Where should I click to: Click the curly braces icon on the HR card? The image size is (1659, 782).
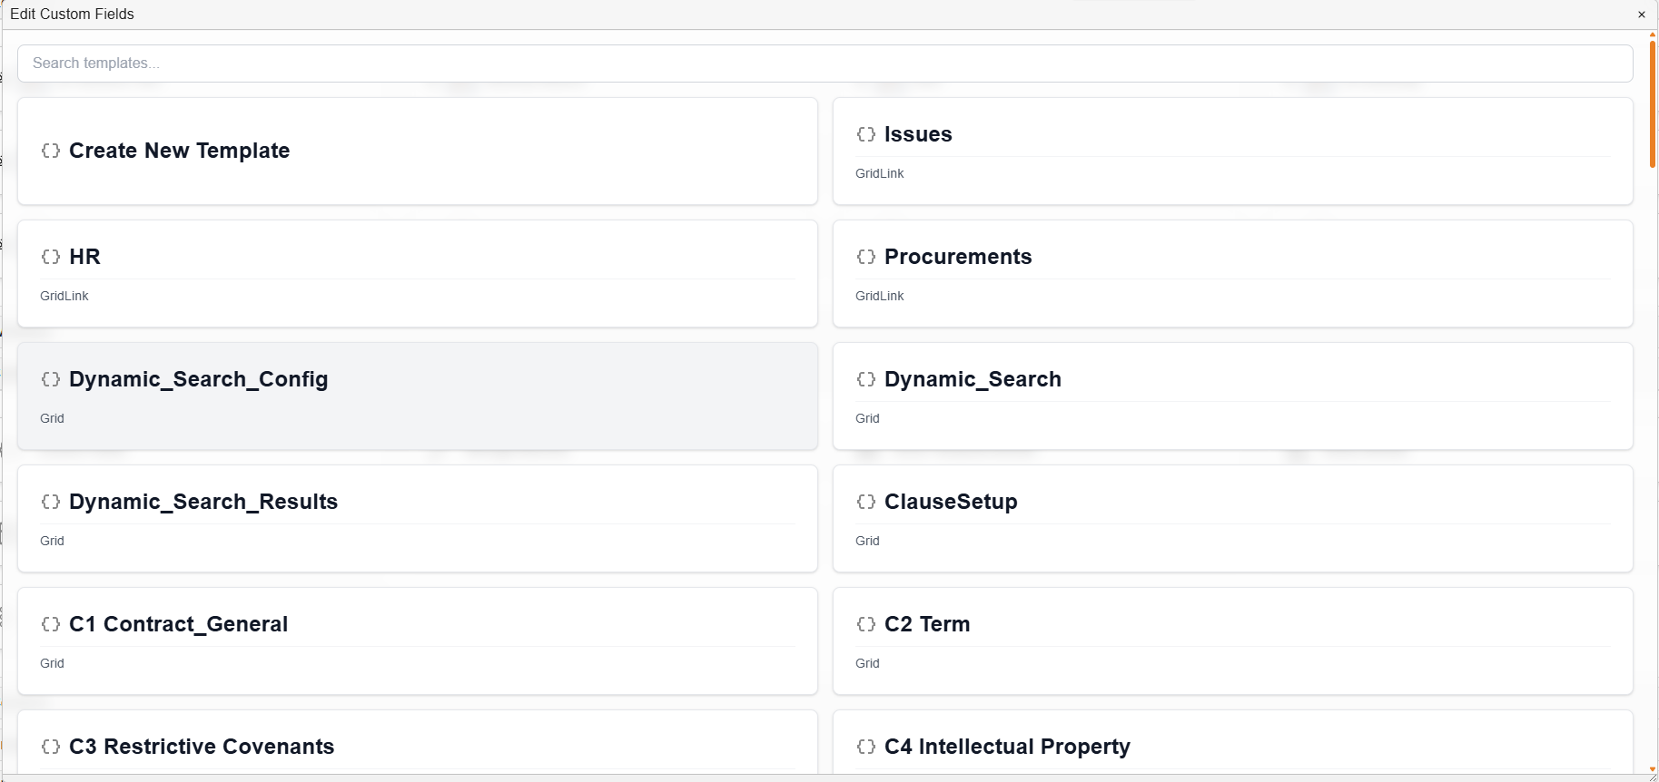point(51,257)
